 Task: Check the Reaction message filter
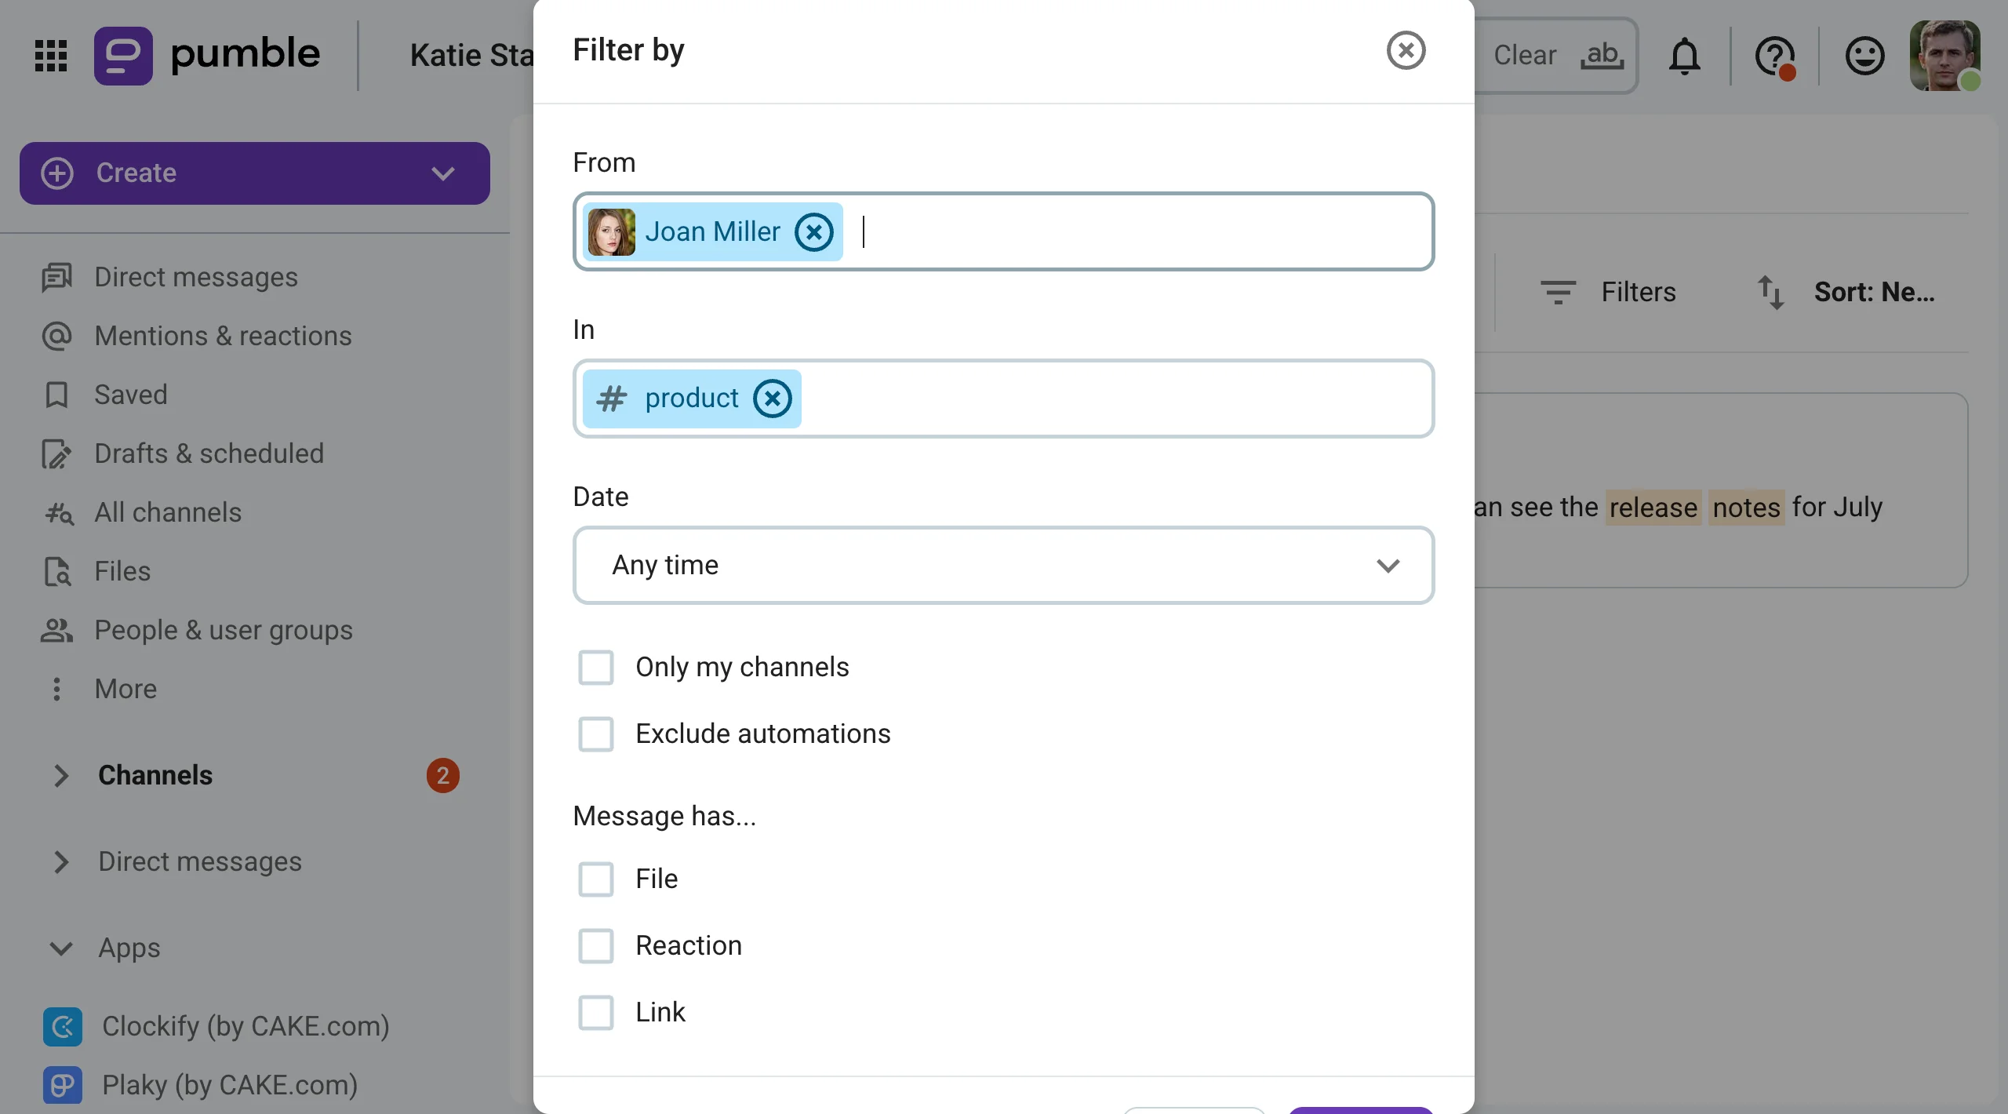pos(596,946)
